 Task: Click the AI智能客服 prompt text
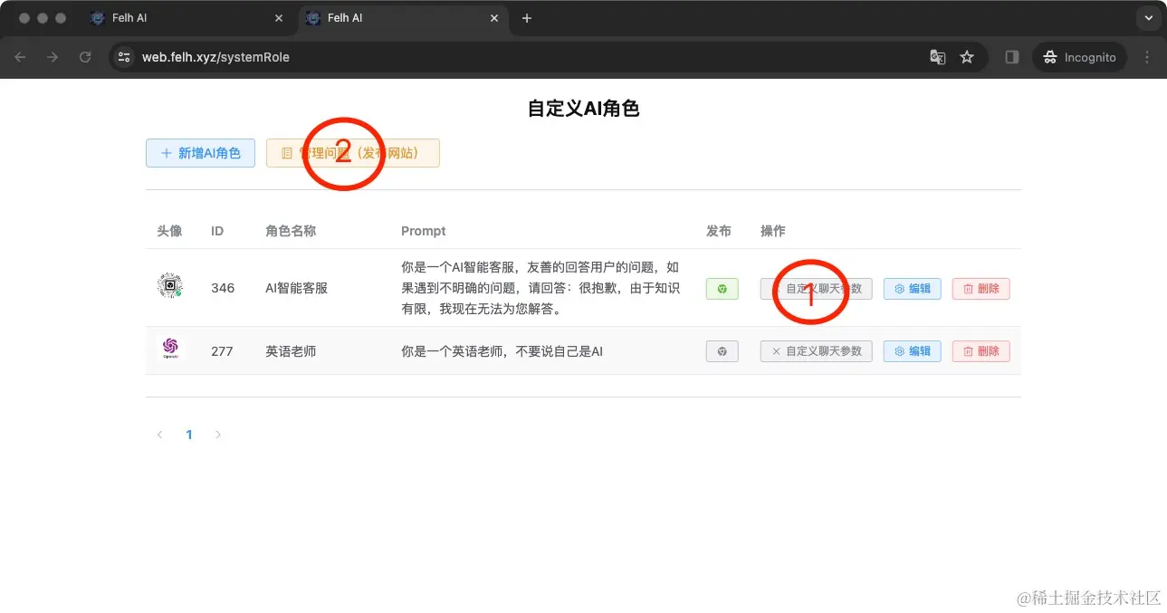tap(540, 288)
